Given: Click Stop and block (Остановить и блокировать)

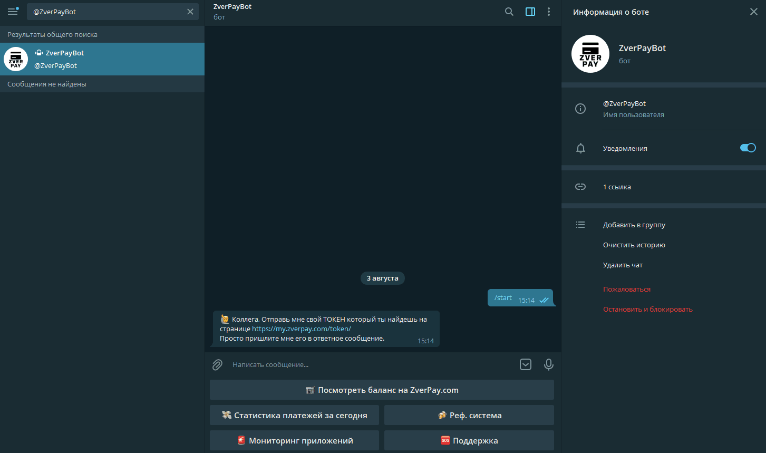Looking at the screenshot, I should click(648, 309).
